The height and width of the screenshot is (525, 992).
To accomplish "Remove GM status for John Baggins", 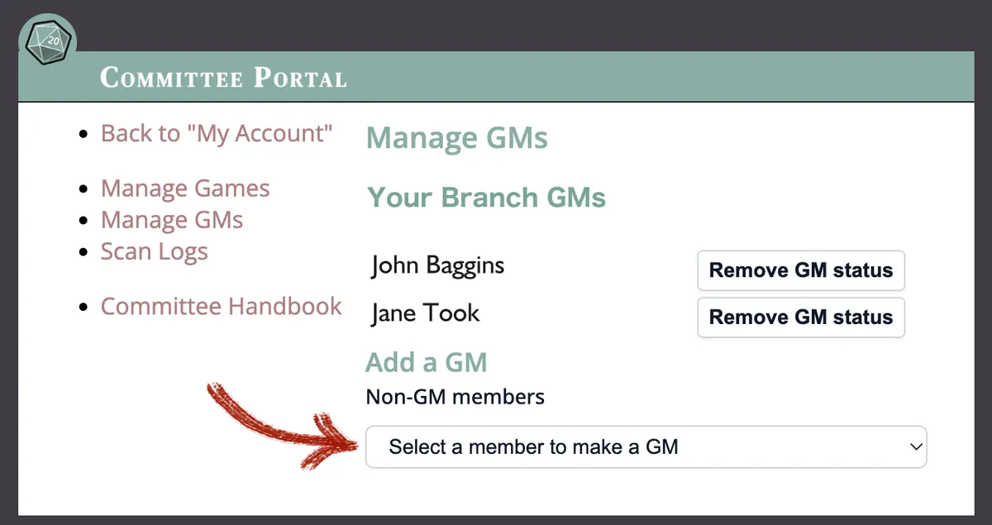I will (801, 270).
